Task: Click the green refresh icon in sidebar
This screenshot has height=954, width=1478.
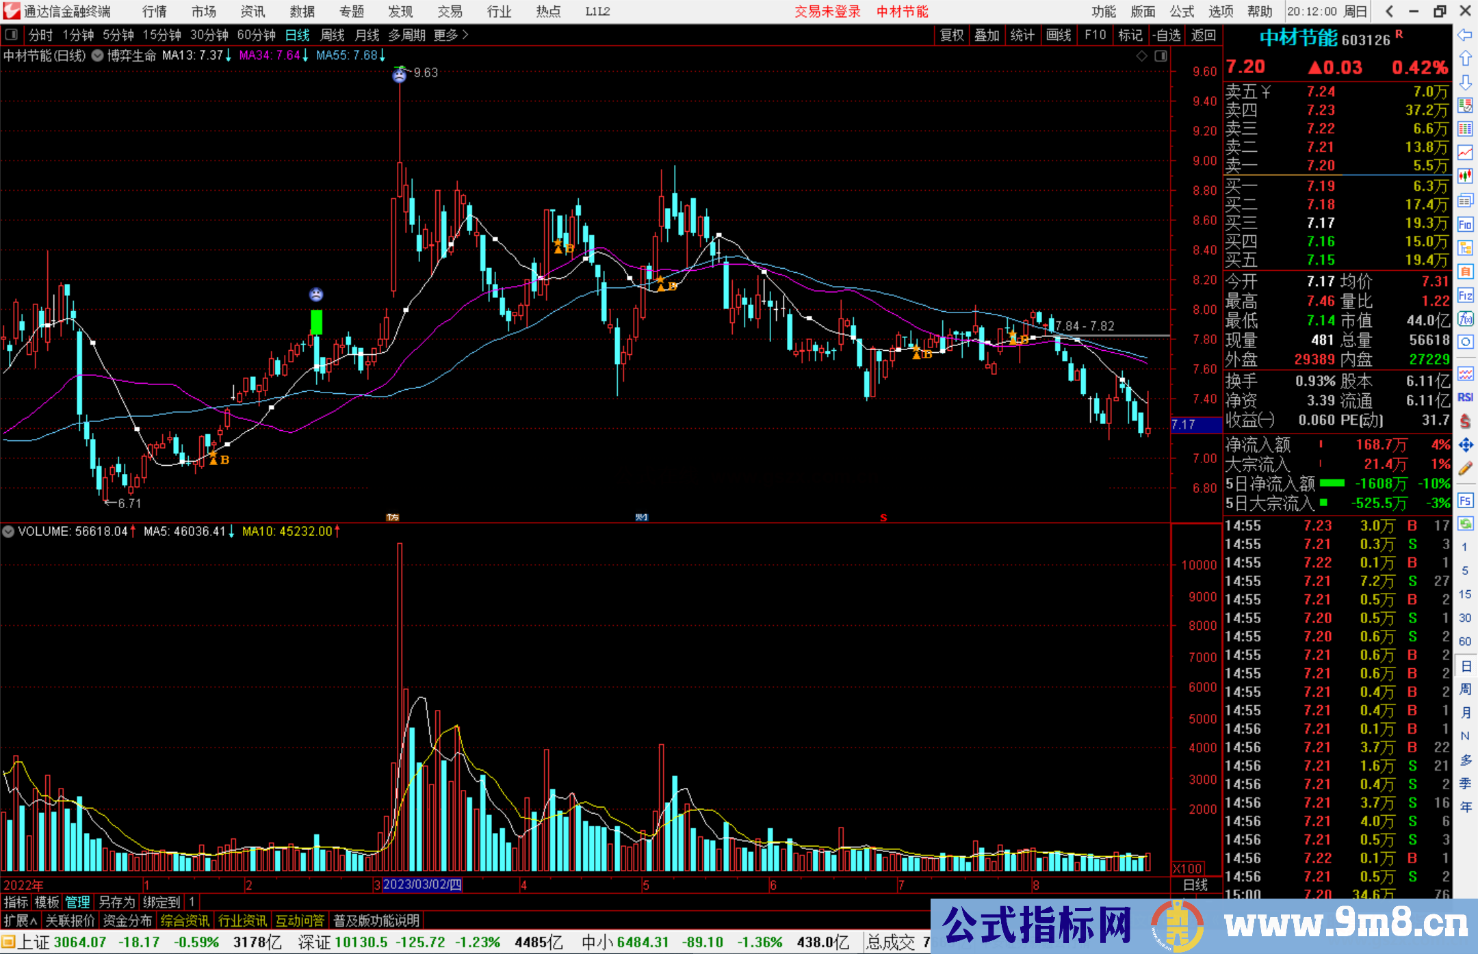Action: pos(1465,524)
